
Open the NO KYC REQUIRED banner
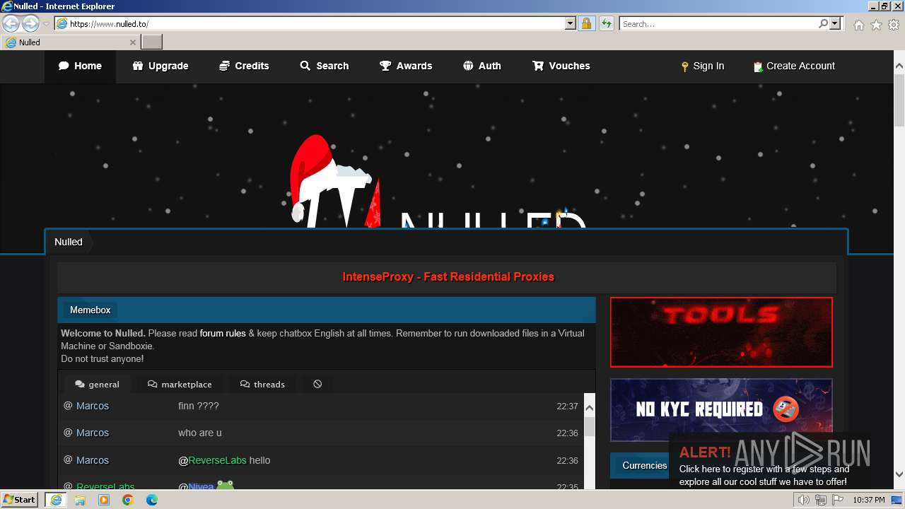[x=721, y=409]
